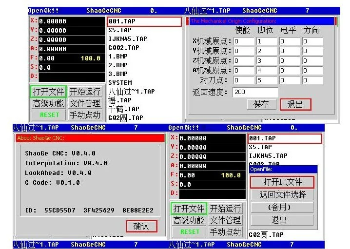350x249 pixels.
Task: Select 2.BMP in the file list
Action: click(x=118, y=65)
